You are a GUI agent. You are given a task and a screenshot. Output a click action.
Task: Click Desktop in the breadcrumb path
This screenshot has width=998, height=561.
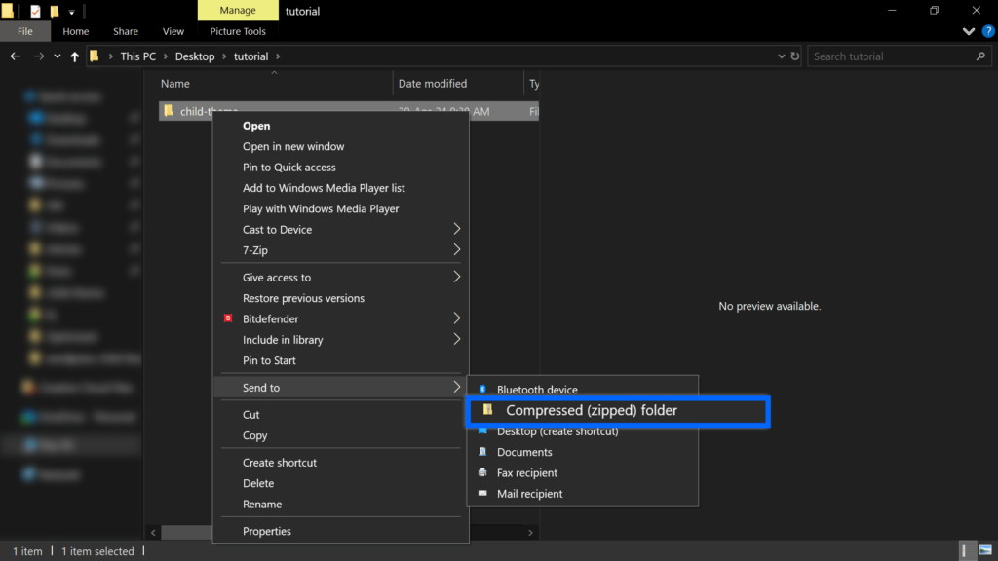(195, 56)
